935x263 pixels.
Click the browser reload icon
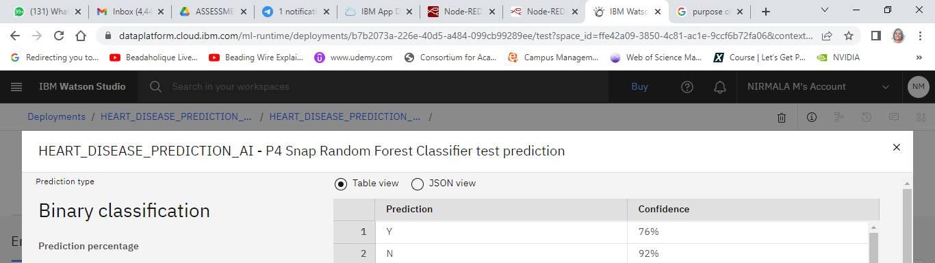click(59, 36)
